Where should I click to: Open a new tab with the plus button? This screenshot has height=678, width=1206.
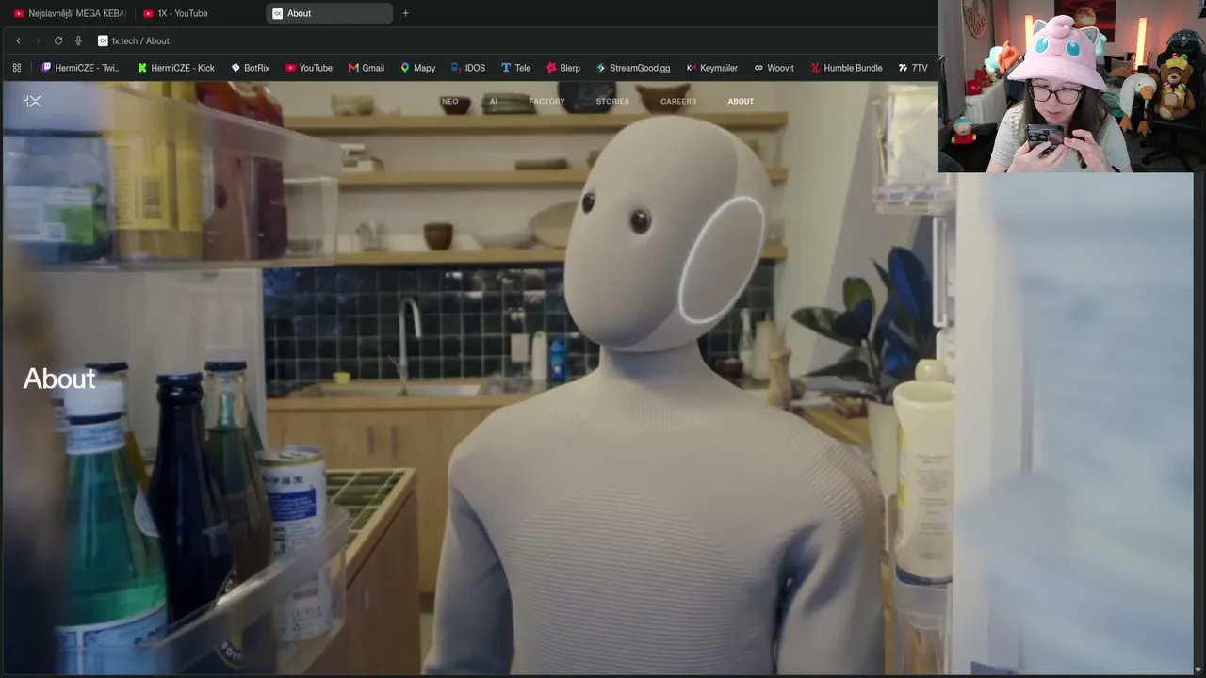click(405, 13)
